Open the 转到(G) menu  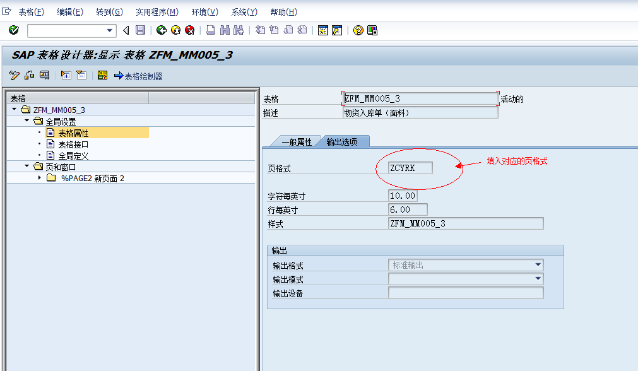click(x=109, y=12)
